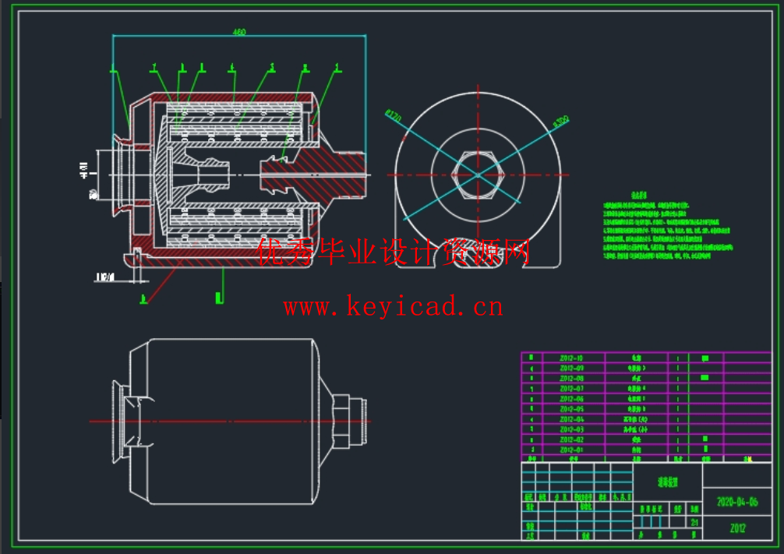Click the www.keyicad.cn watermark URL
Screen dimensions: 784x554
tap(394, 307)
